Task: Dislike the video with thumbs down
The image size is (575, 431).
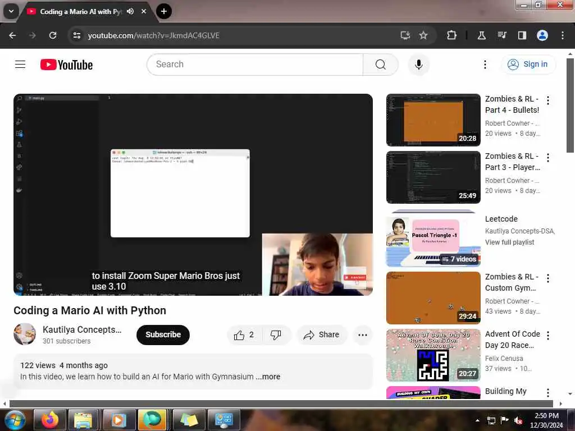Action: coord(276,334)
